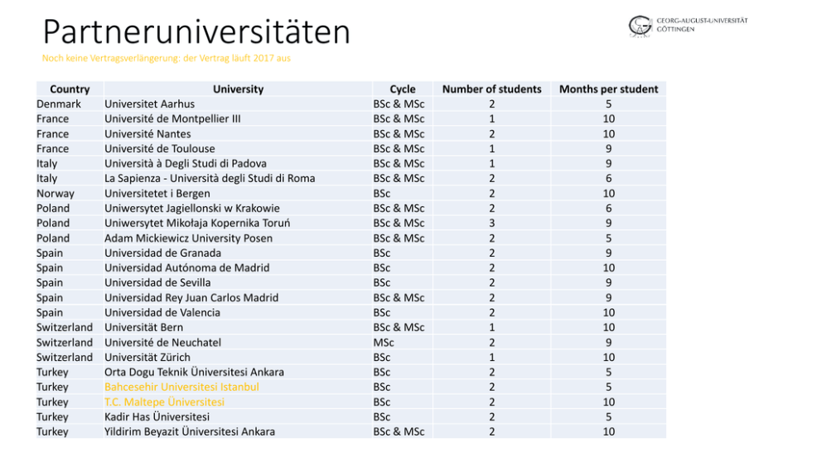
Task: Select the Universität Bern cell
Action: pos(144,328)
